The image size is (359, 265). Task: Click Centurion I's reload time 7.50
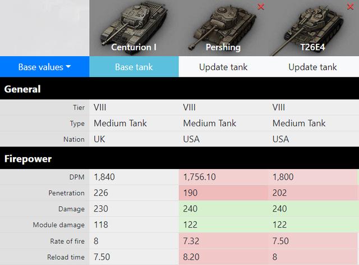(102, 257)
